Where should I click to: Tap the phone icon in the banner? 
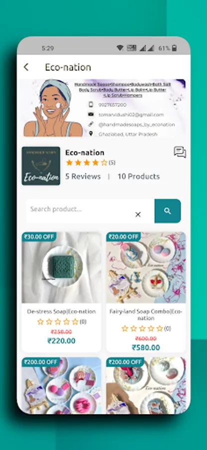pyautogui.click(x=91, y=104)
